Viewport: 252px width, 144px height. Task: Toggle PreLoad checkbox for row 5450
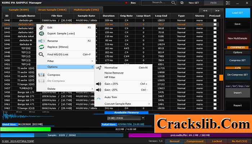tap(215, 60)
